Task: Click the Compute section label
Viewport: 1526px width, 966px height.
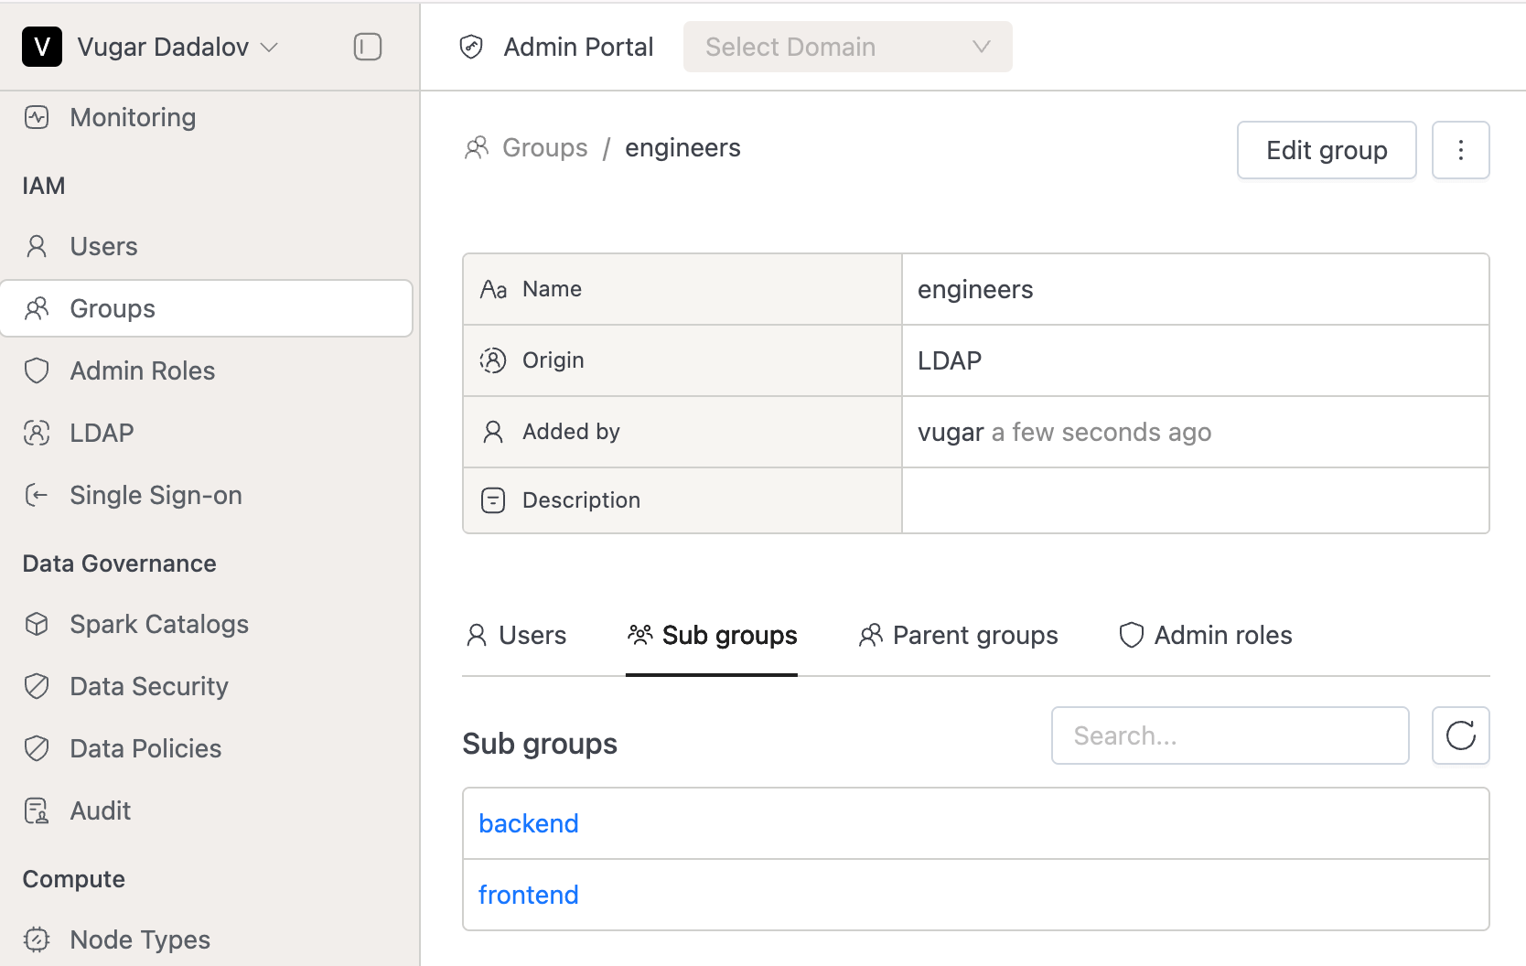Action: [74, 879]
